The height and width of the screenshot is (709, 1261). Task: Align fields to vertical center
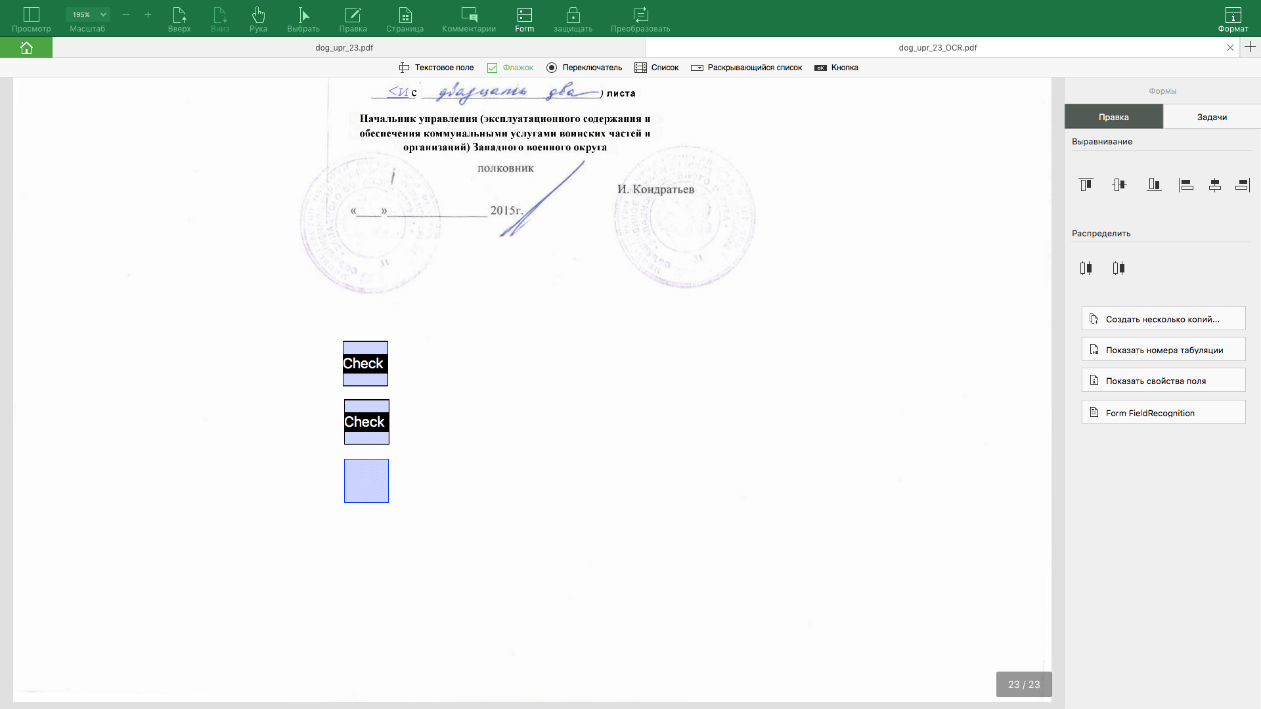(x=1120, y=185)
